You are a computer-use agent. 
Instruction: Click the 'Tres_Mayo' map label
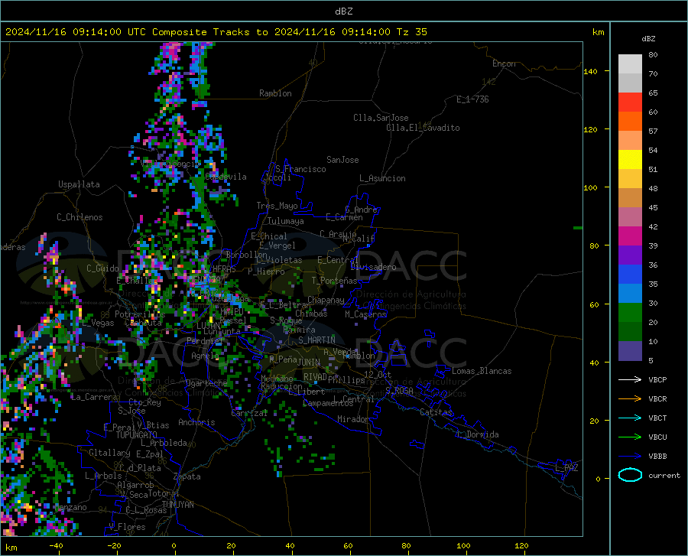point(277,206)
